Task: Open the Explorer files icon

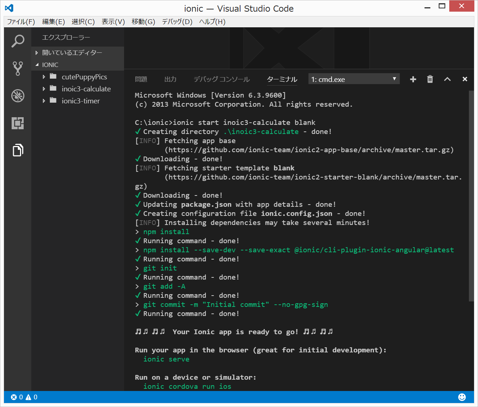Action: click(17, 150)
